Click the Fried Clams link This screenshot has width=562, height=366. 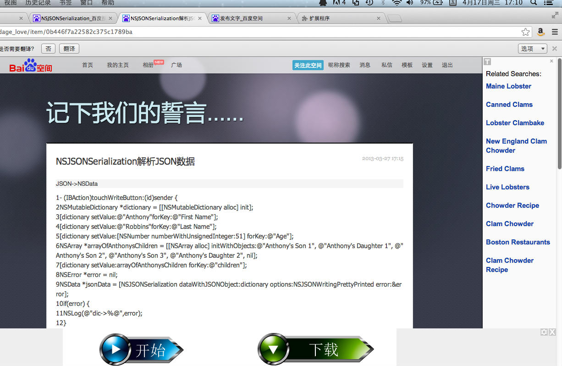pos(505,169)
